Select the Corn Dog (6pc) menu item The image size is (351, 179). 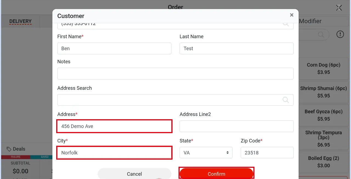pos(324,68)
